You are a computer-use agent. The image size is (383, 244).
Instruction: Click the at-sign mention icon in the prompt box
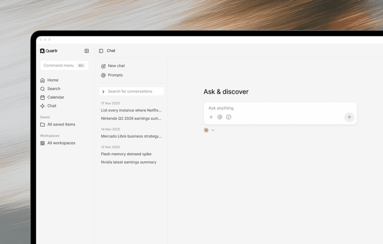(220, 117)
